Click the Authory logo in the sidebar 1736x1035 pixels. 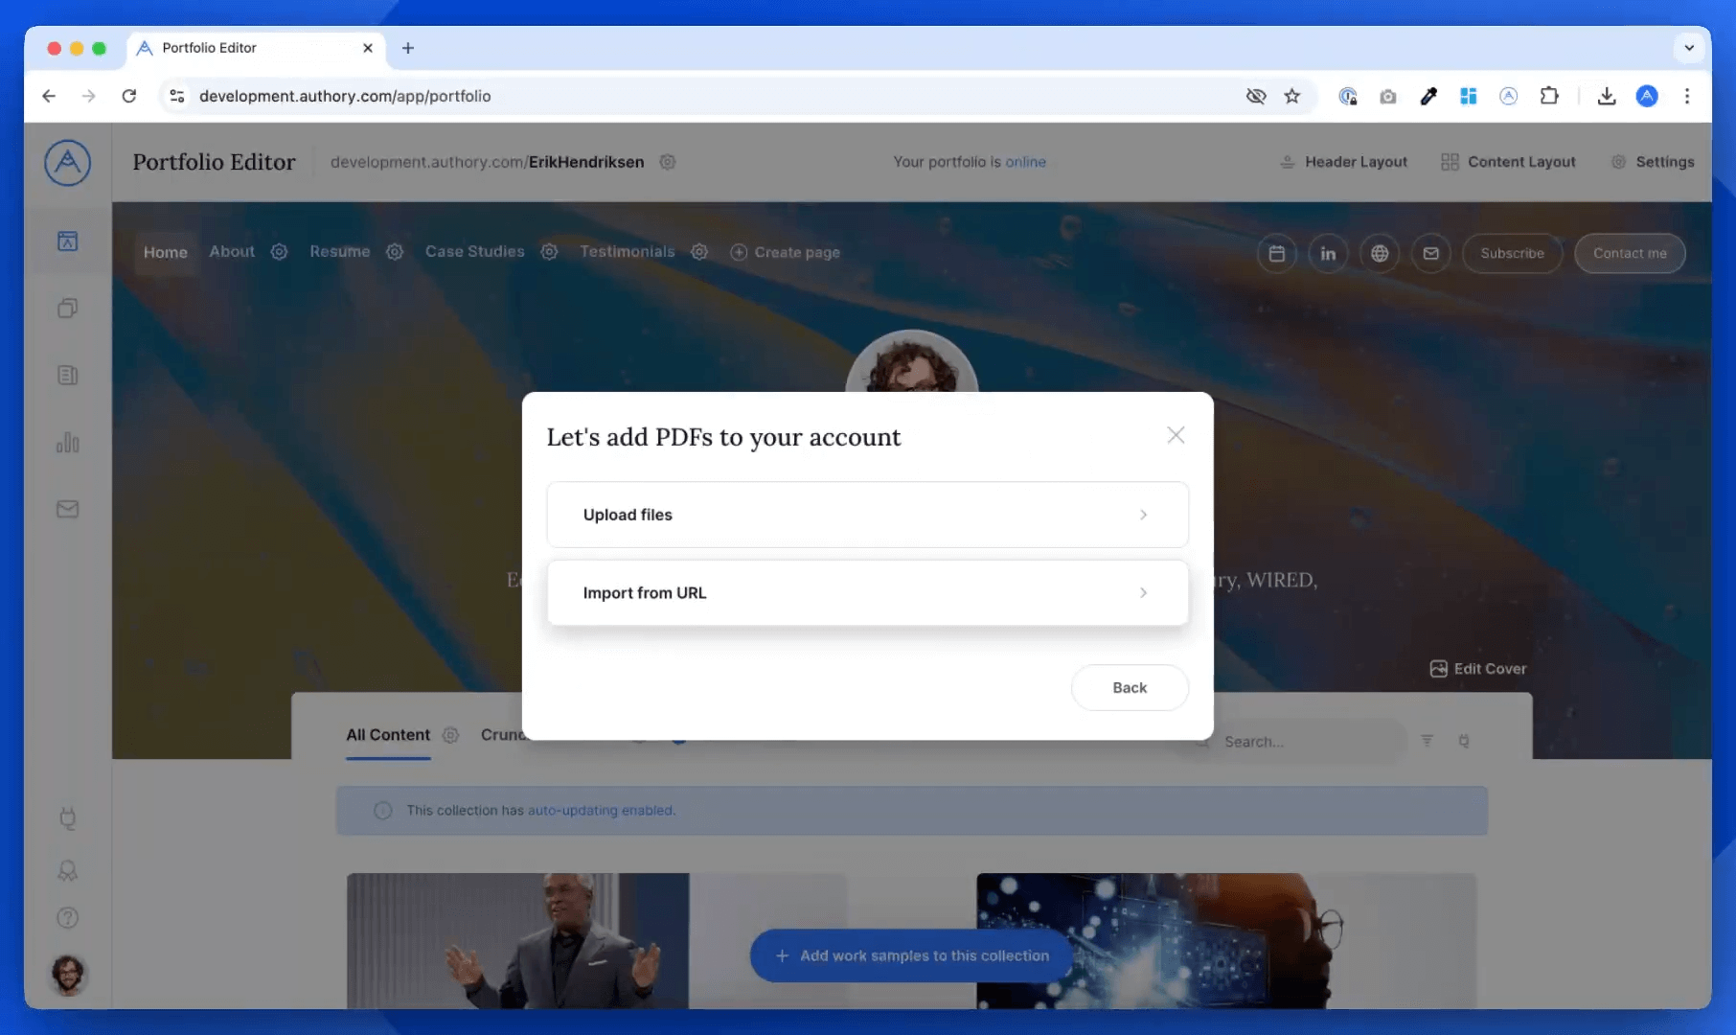pyautogui.click(x=67, y=163)
